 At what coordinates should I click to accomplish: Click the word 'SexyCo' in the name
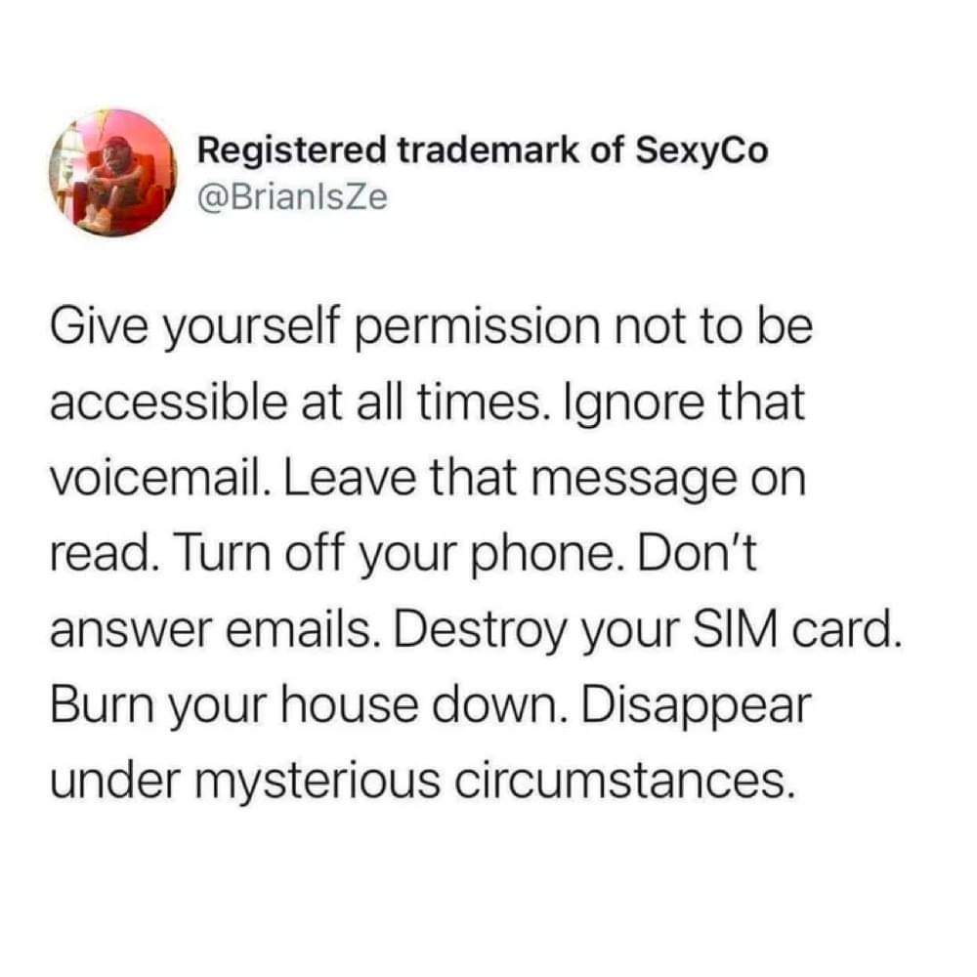[x=701, y=151]
